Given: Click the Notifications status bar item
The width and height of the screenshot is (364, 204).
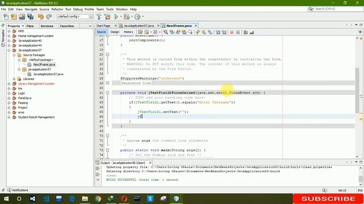Looking at the screenshot, I should tap(18, 190).
